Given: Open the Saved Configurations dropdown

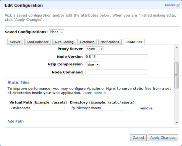Looking at the screenshot, I should 57,32.
